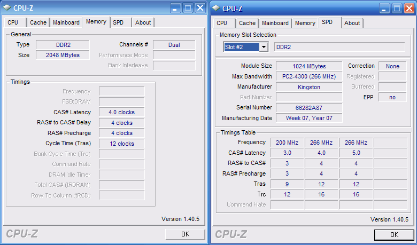Screen dimensions: 417x245
Task: Click the 200 MHz frequency cell
Action: click(287, 143)
